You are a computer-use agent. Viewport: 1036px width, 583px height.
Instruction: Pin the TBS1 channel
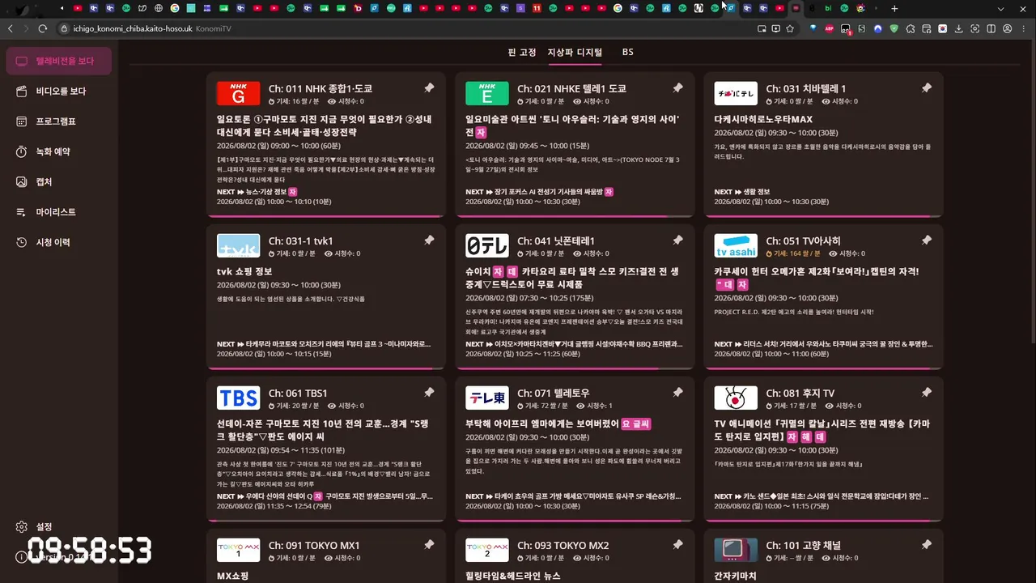click(429, 393)
